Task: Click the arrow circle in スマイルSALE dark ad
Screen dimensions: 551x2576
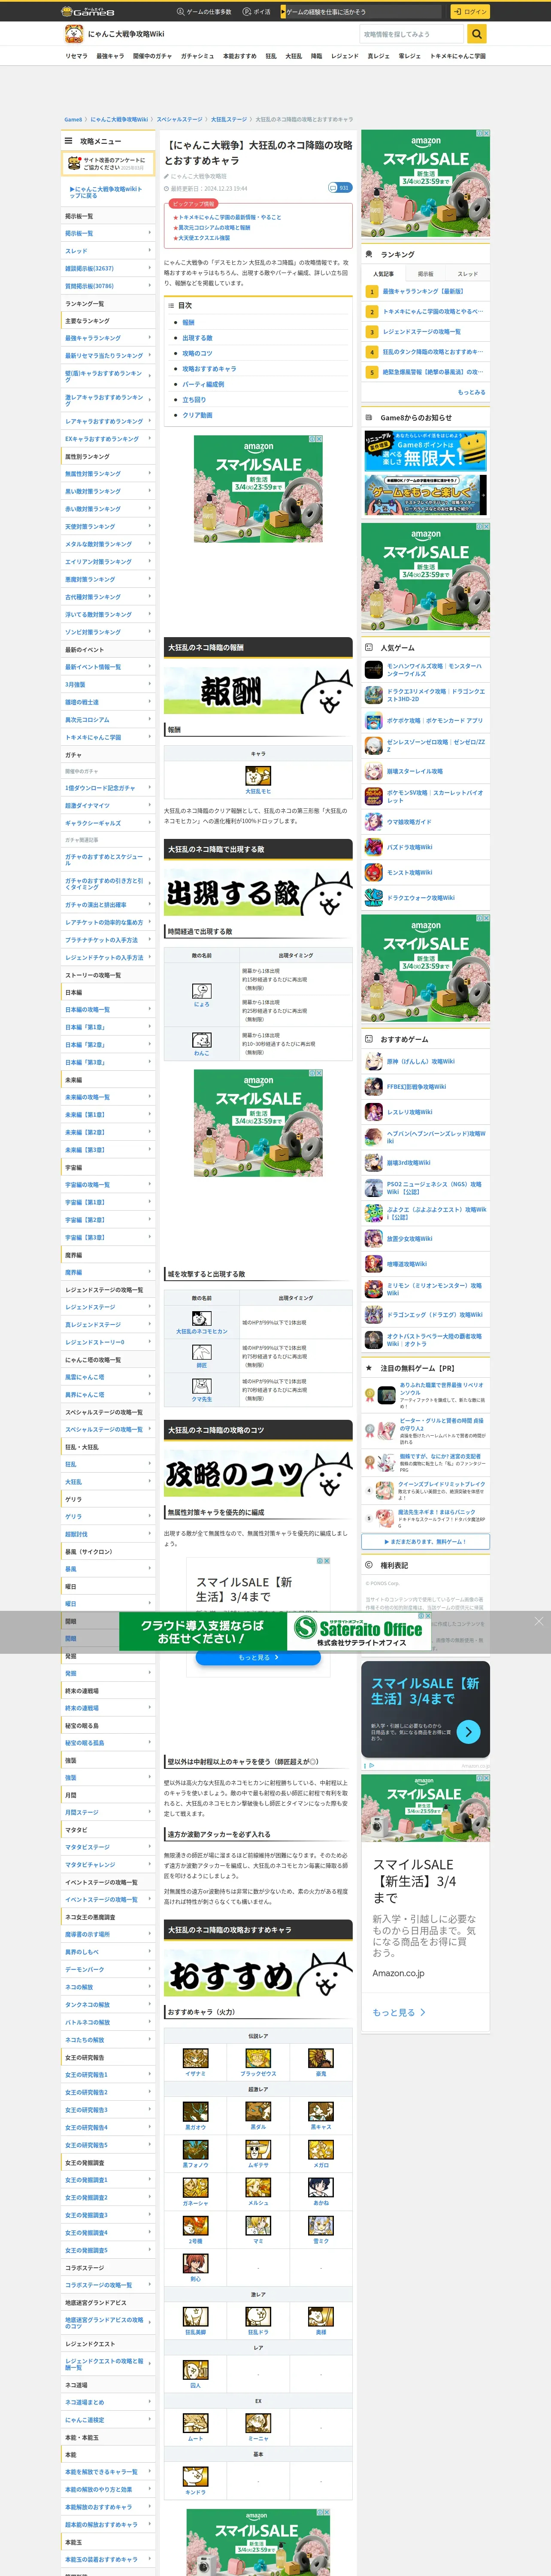Action: 468,1732
